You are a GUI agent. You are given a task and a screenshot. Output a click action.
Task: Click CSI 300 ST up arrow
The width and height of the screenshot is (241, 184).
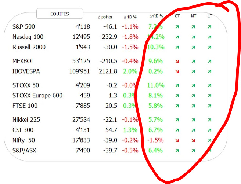[177, 130]
